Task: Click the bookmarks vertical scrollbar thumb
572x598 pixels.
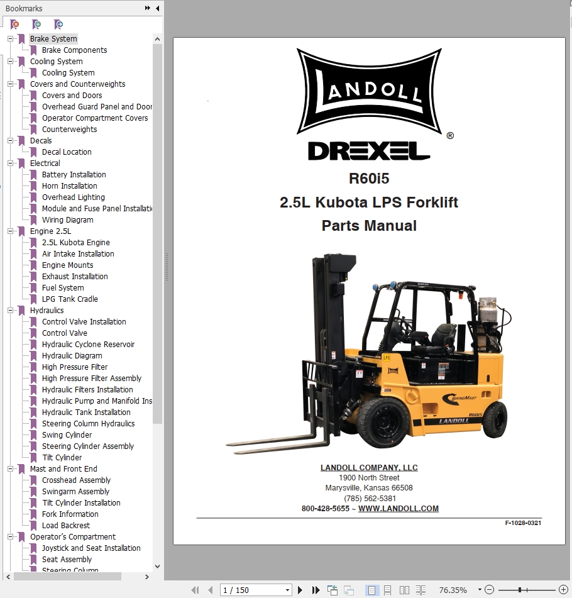Action: click(x=157, y=234)
